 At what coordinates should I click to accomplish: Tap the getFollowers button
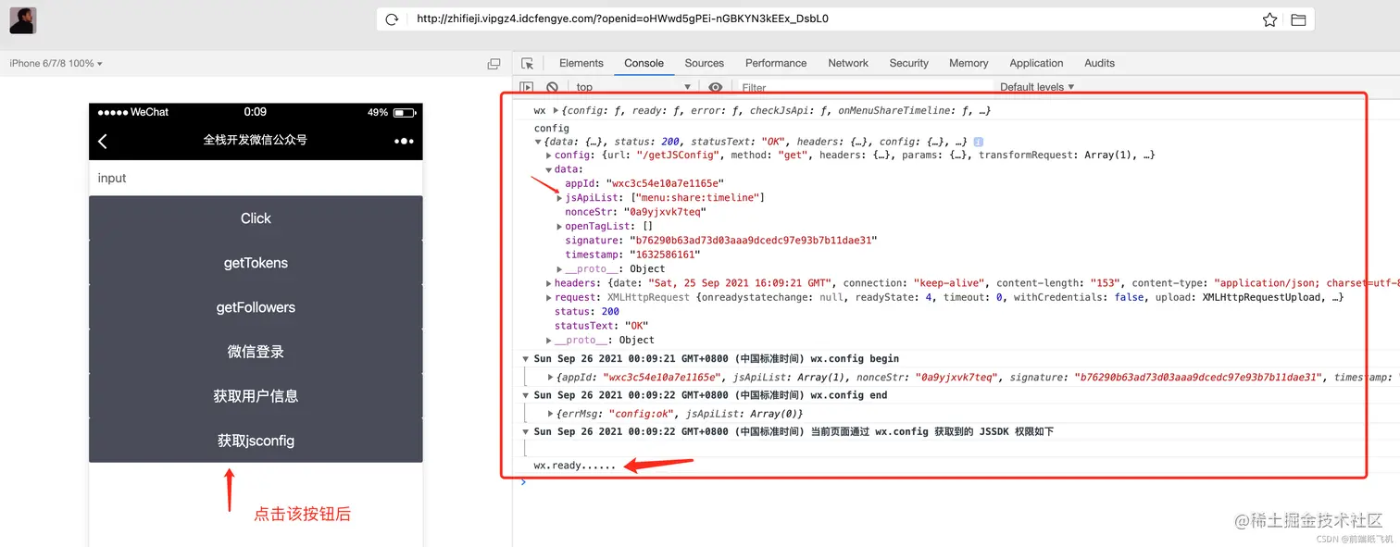(256, 307)
